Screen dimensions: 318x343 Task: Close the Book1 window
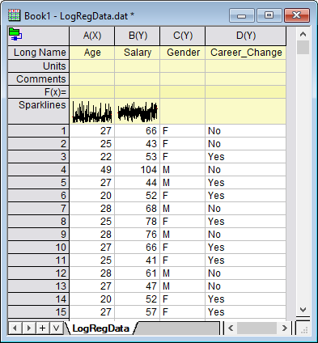click(297, 15)
